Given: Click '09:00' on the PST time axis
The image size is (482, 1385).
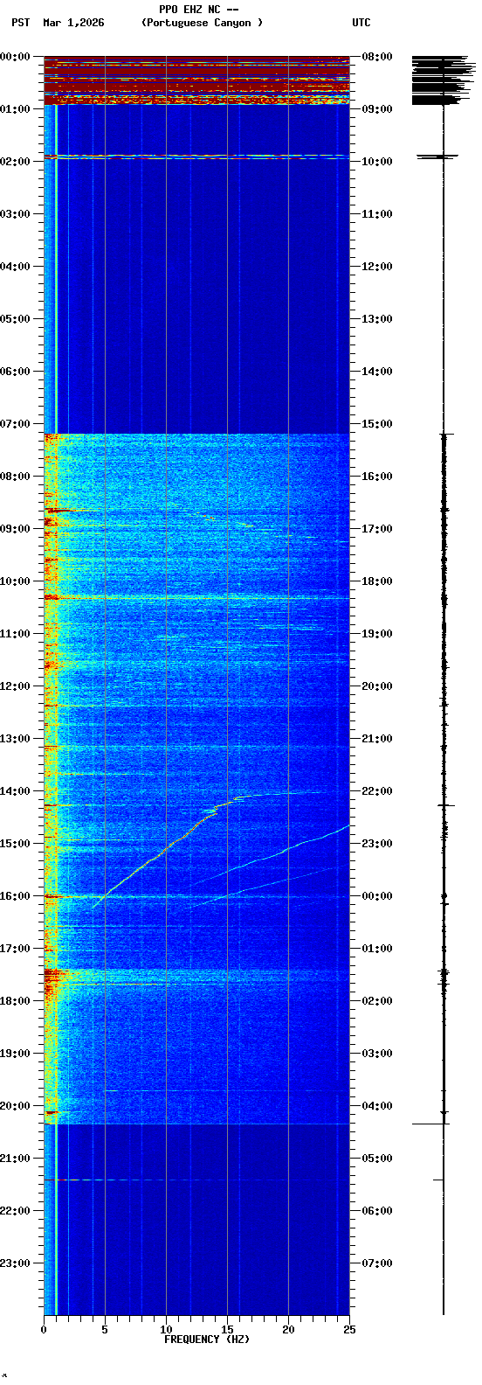Looking at the screenshot, I should 16,529.
